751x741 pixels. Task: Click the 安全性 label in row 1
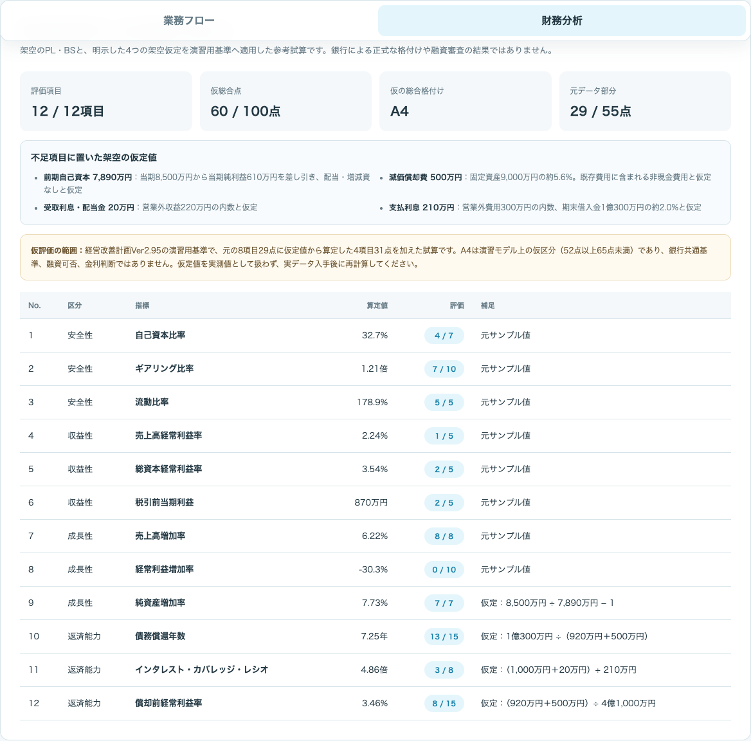click(x=80, y=335)
